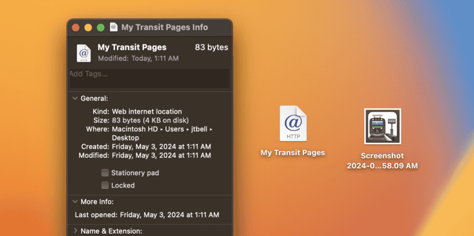Collapse the General section
Viewport: 474px width, 236px height.
[75, 98]
